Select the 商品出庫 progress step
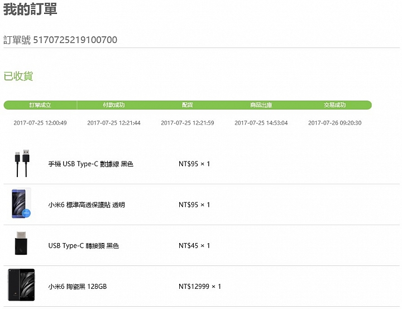Image resolution: width=402 pixels, height=309 pixels. (x=261, y=105)
